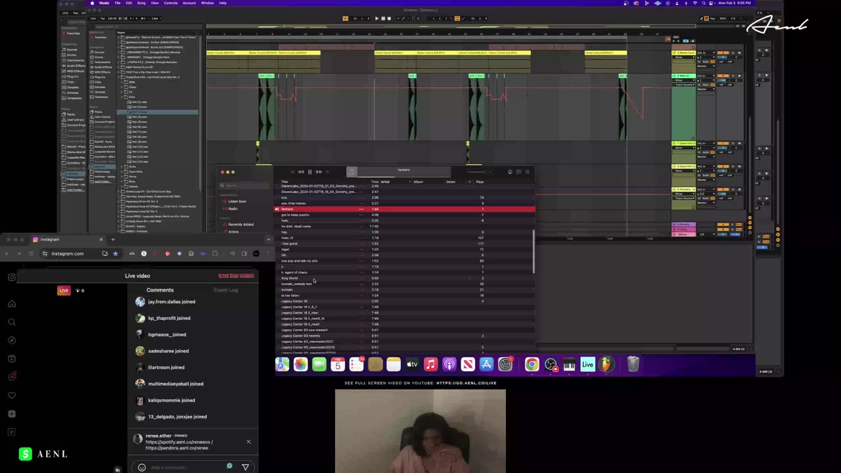841x473 pixels.
Task: Go to previous track in Music app
Action: pos(301,172)
